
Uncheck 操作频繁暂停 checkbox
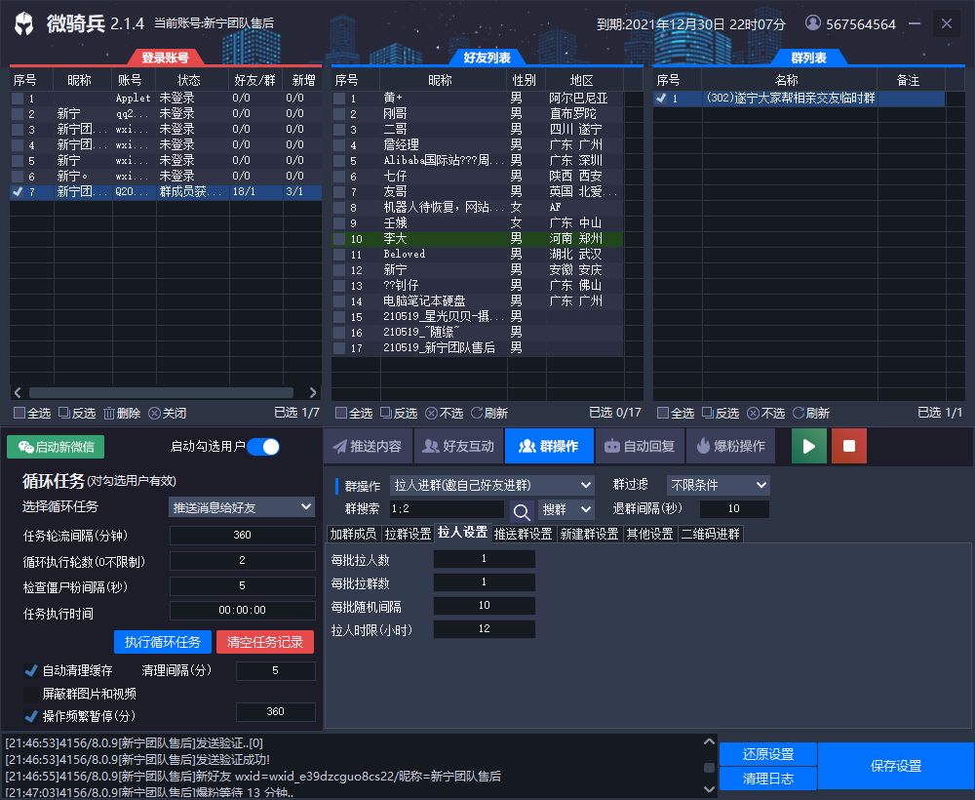[30, 716]
